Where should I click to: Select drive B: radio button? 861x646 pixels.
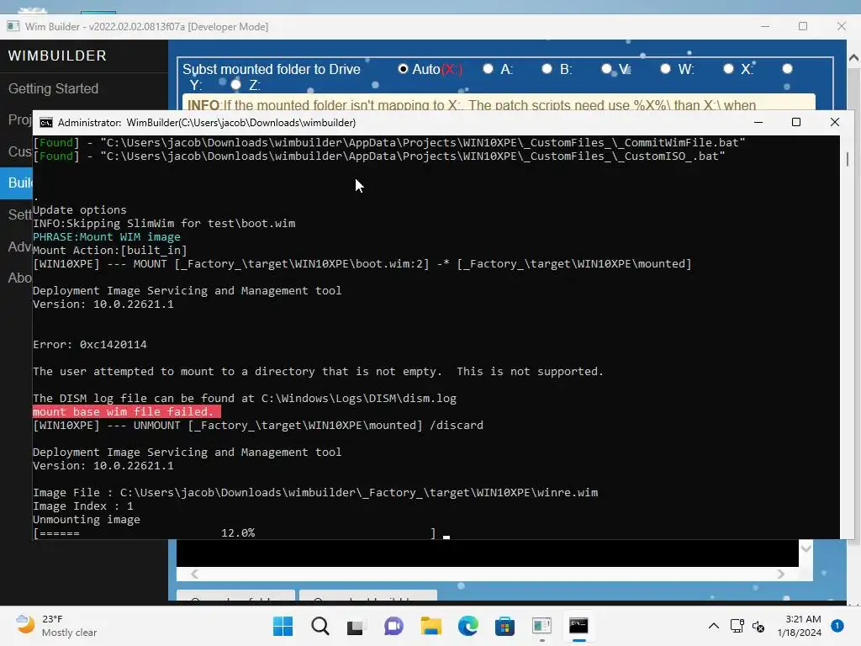(547, 69)
